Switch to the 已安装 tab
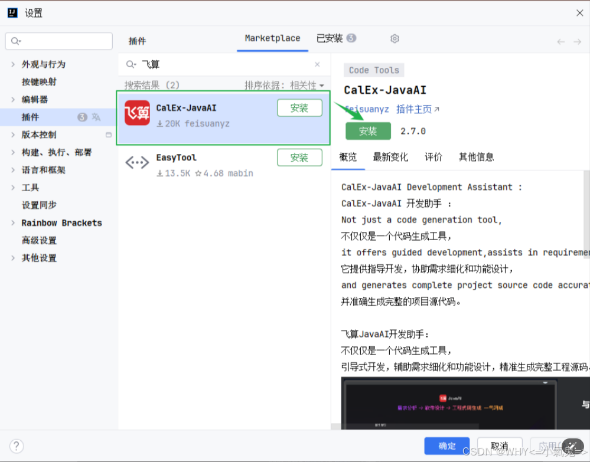The height and width of the screenshot is (462, 590). tap(336, 38)
